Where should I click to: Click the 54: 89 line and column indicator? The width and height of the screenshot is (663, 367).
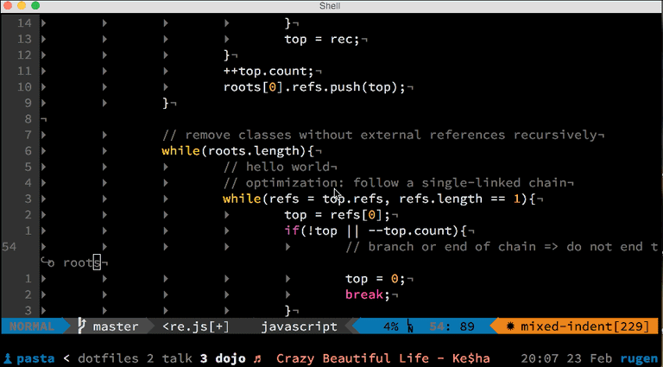[452, 326]
